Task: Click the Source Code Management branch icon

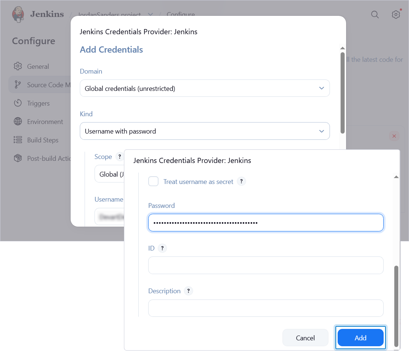Action: tap(18, 85)
